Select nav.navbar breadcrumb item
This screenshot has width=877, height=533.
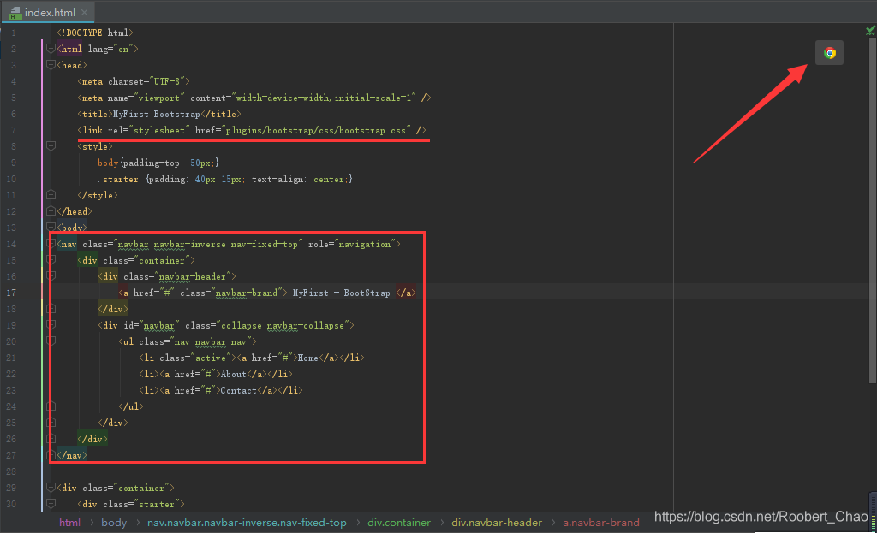(247, 523)
